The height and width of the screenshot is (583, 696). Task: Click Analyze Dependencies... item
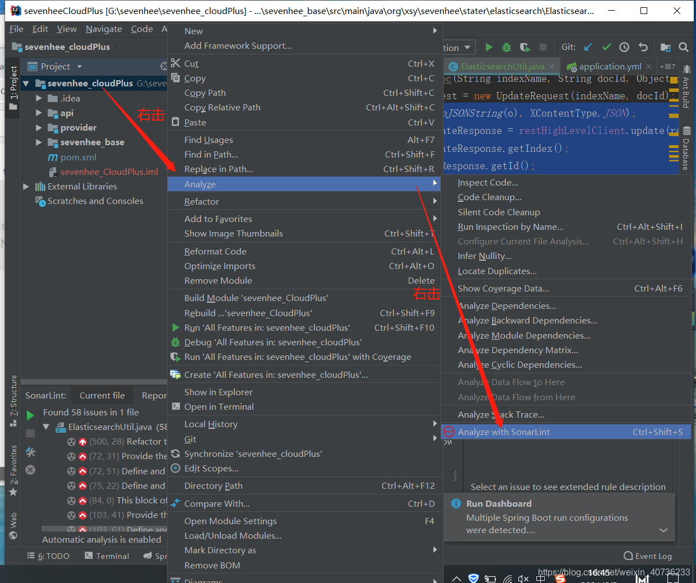pyautogui.click(x=566, y=306)
